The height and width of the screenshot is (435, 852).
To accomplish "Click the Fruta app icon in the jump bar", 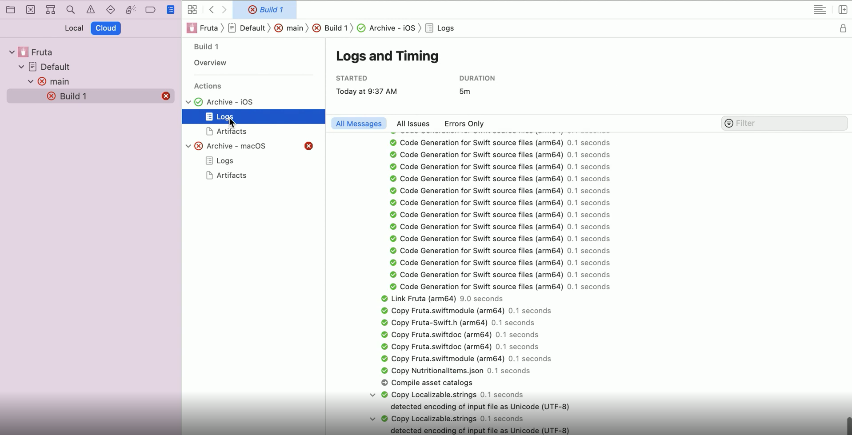I will point(192,28).
